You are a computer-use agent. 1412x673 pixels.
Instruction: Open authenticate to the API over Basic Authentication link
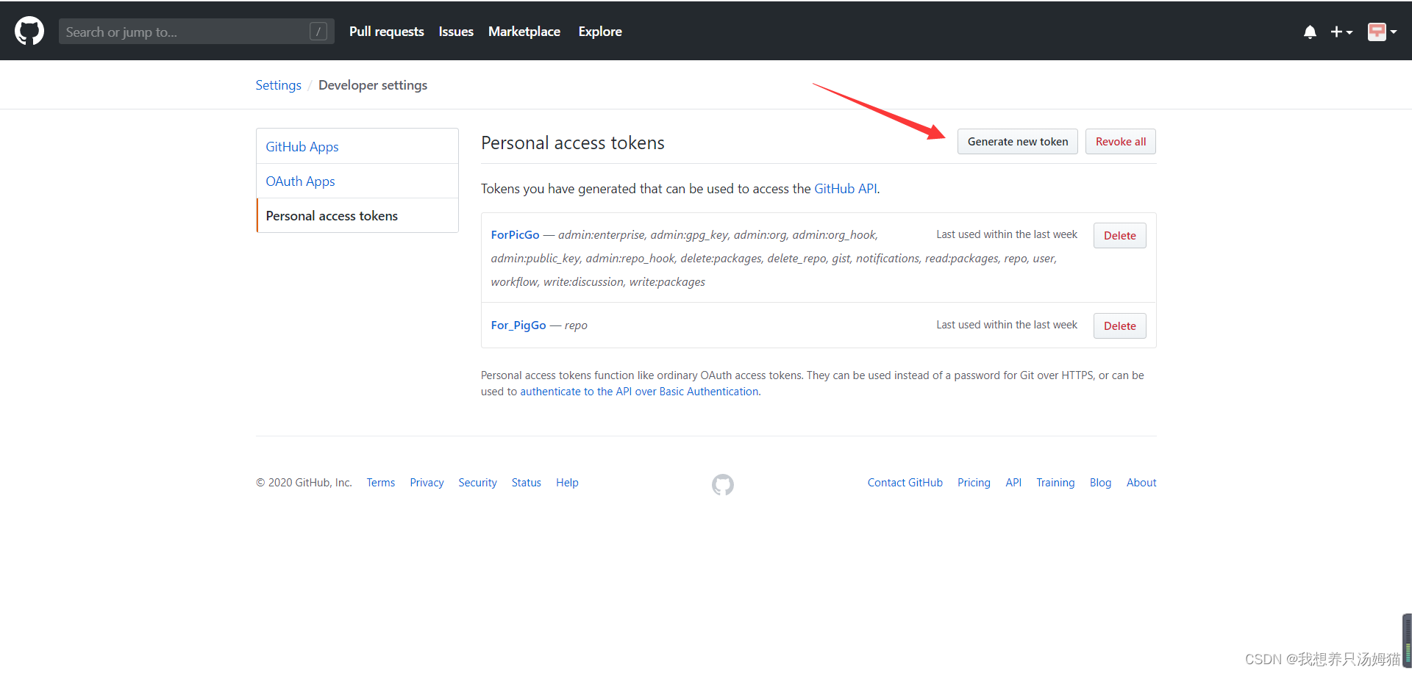coord(639,392)
